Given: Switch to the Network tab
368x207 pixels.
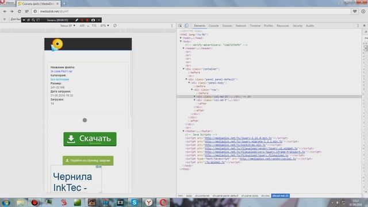Looking at the screenshot, I should (241, 26).
